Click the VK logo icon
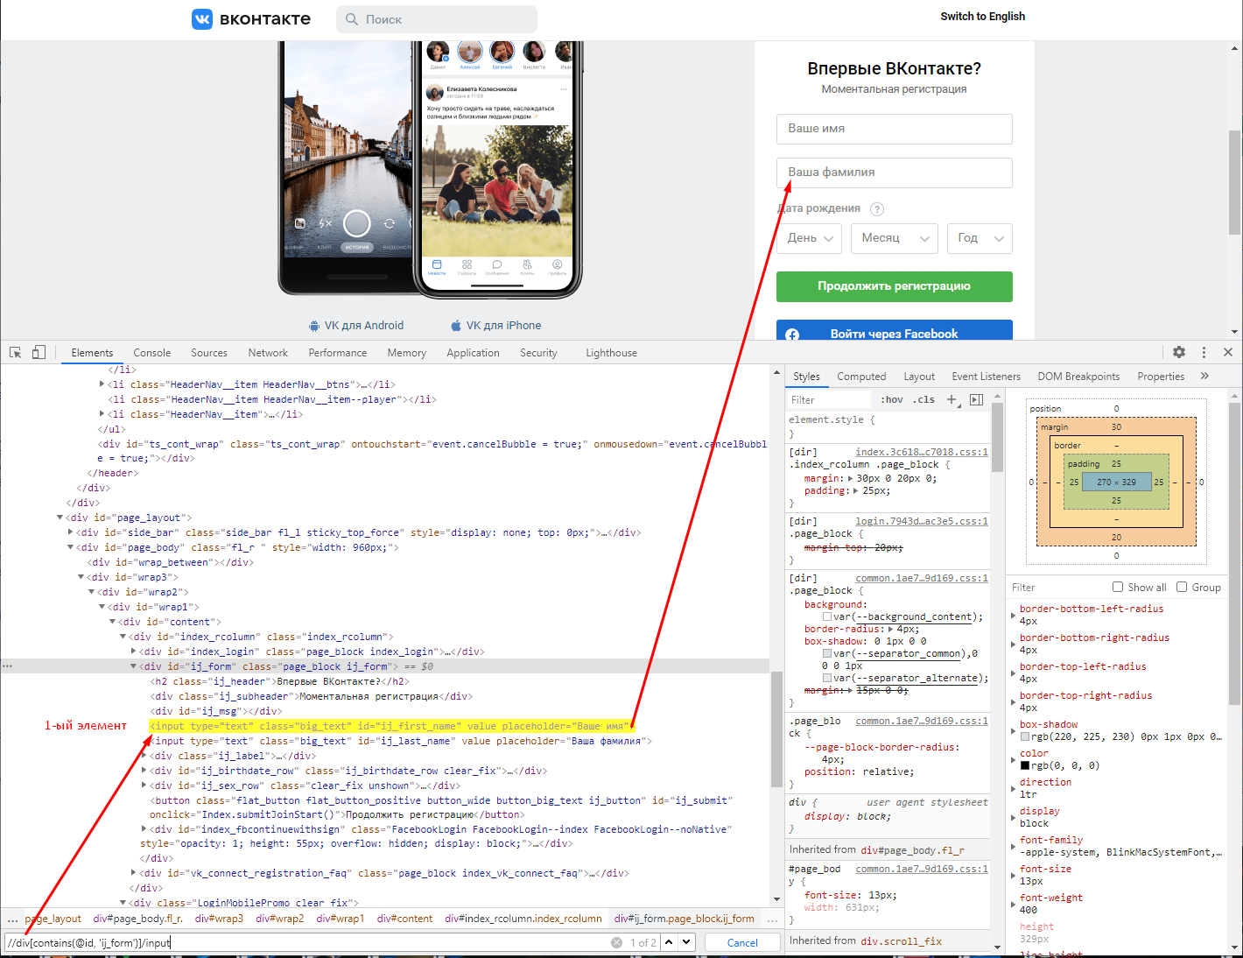The height and width of the screenshot is (958, 1243). tap(202, 19)
